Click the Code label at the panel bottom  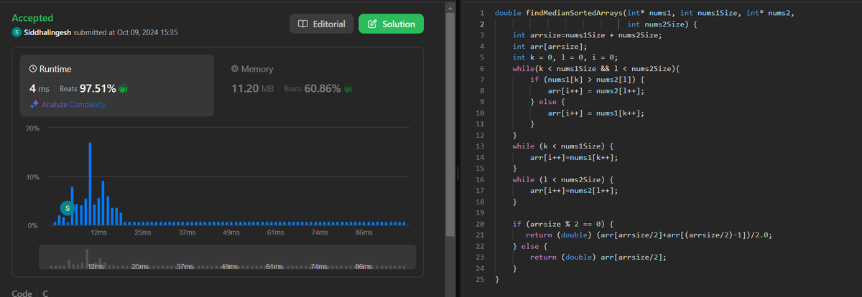22,293
